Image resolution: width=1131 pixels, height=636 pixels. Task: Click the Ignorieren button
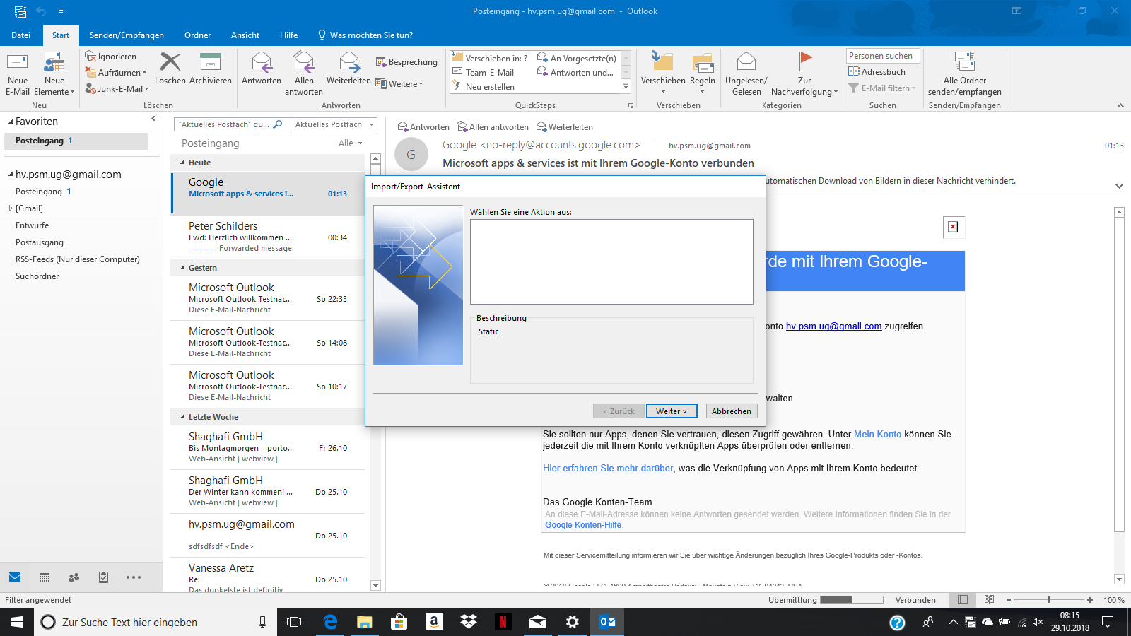coord(111,57)
